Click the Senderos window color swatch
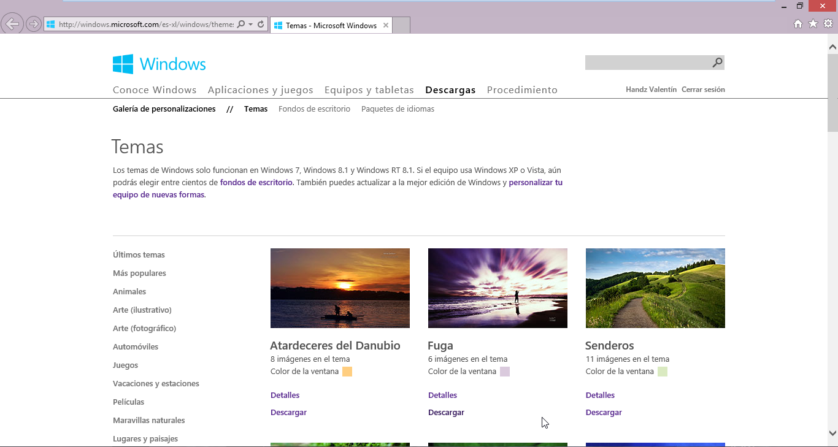 click(663, 372)
